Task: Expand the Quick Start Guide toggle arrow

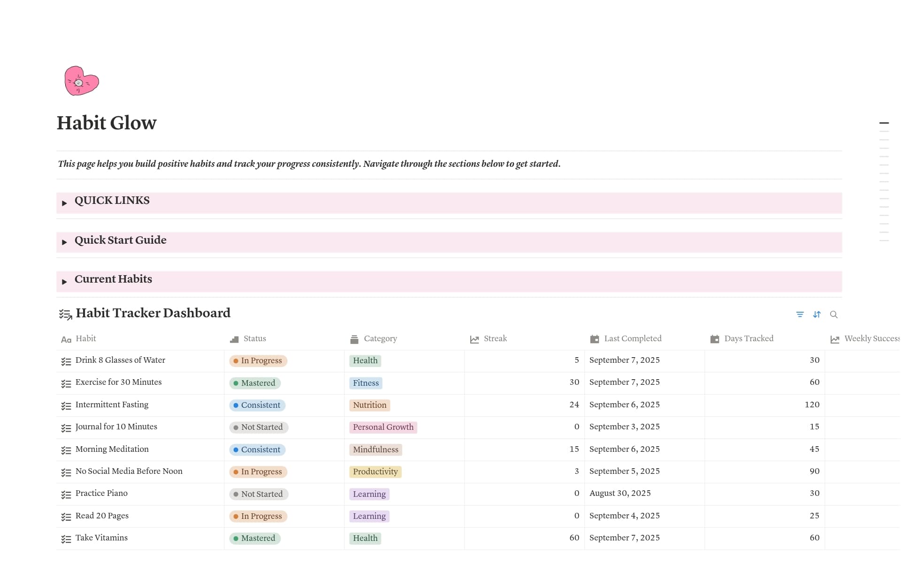Action: [x=64, y=242]
